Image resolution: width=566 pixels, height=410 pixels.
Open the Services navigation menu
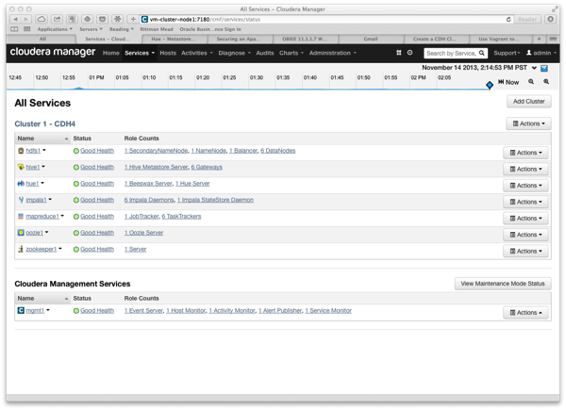point(140,53)
